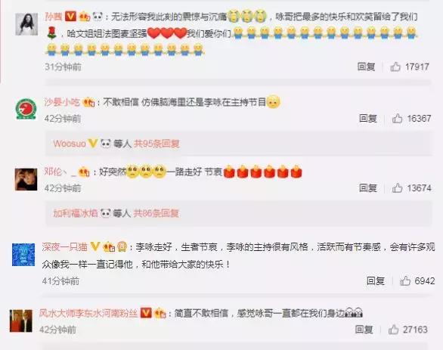Click membership crown badge beside 沙县小吃
This screenshot has height=350, width=443.
pyautogui.click(x=88, y=102)
